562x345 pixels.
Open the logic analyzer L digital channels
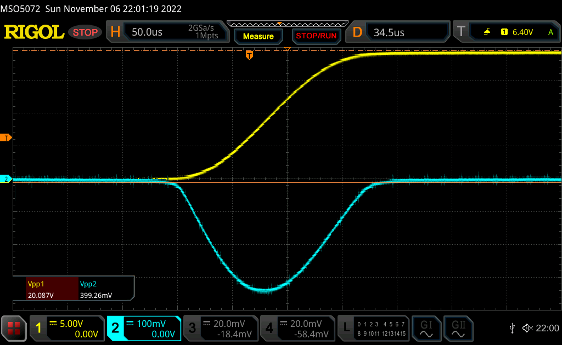click(x=374, y=328)
